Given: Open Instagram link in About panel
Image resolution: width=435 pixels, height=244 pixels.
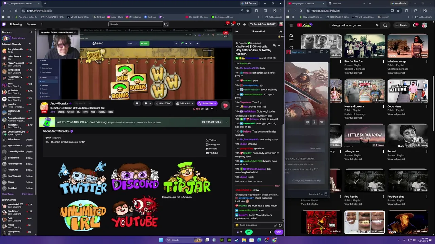Looking at the screenshot, I should coord(213,145).
